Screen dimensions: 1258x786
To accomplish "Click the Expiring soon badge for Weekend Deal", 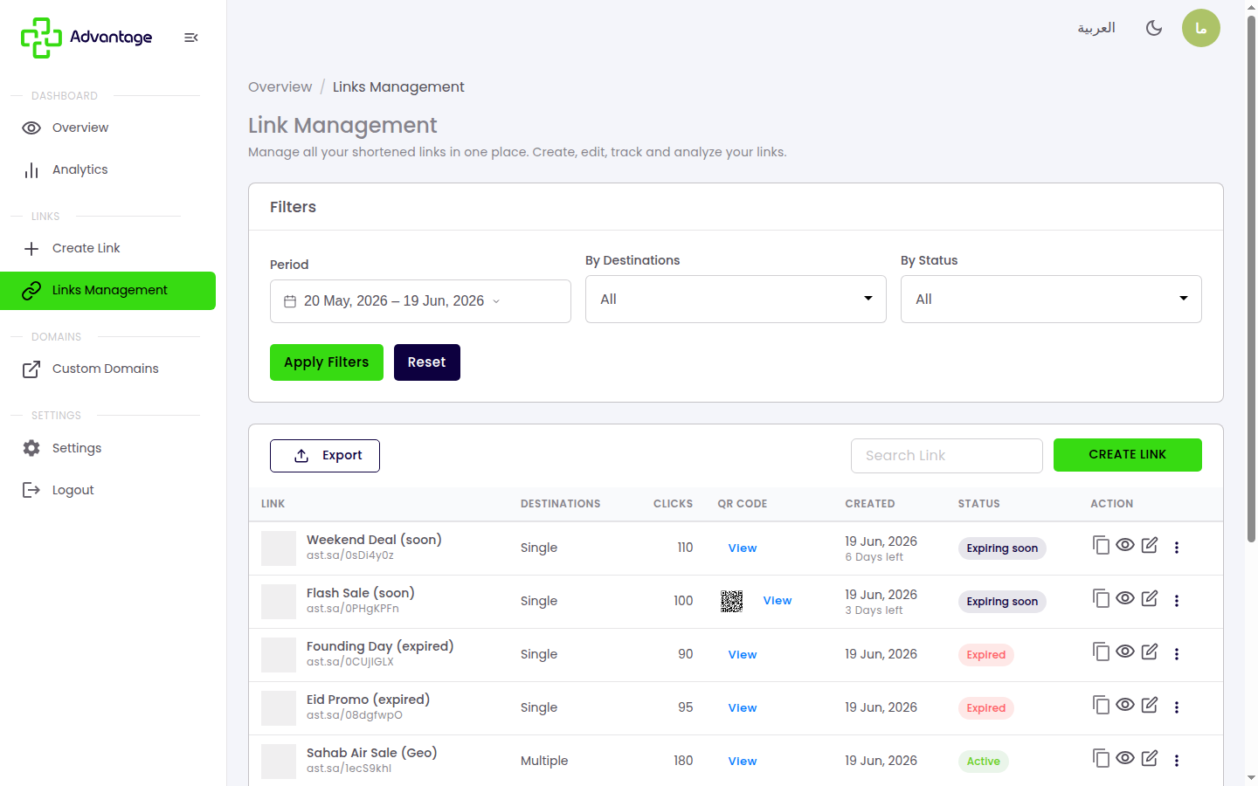I will click(x=1002, y=548).
